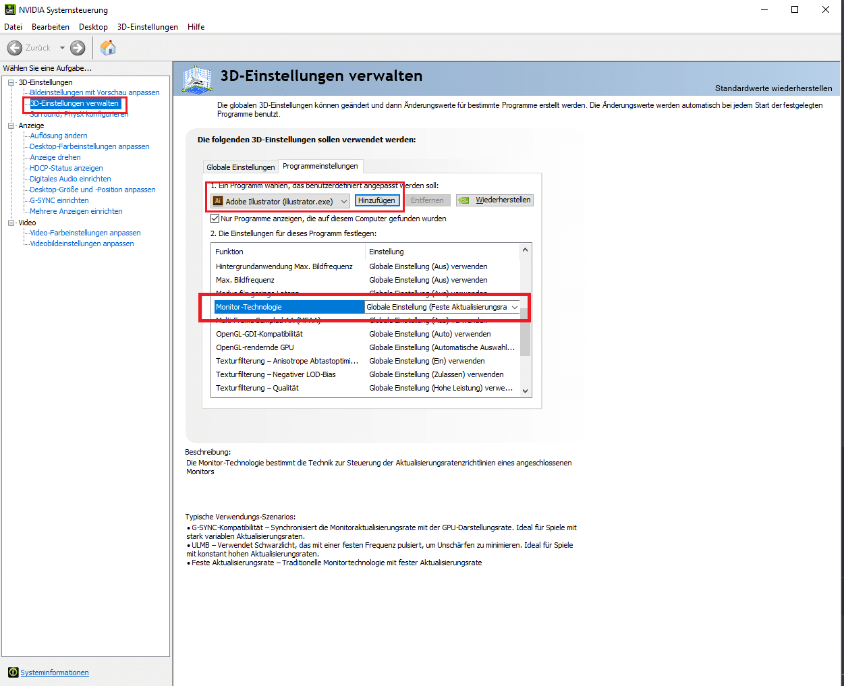Click Globale Einstellung (Automatische Auswahl) value

tap(442, 347)
